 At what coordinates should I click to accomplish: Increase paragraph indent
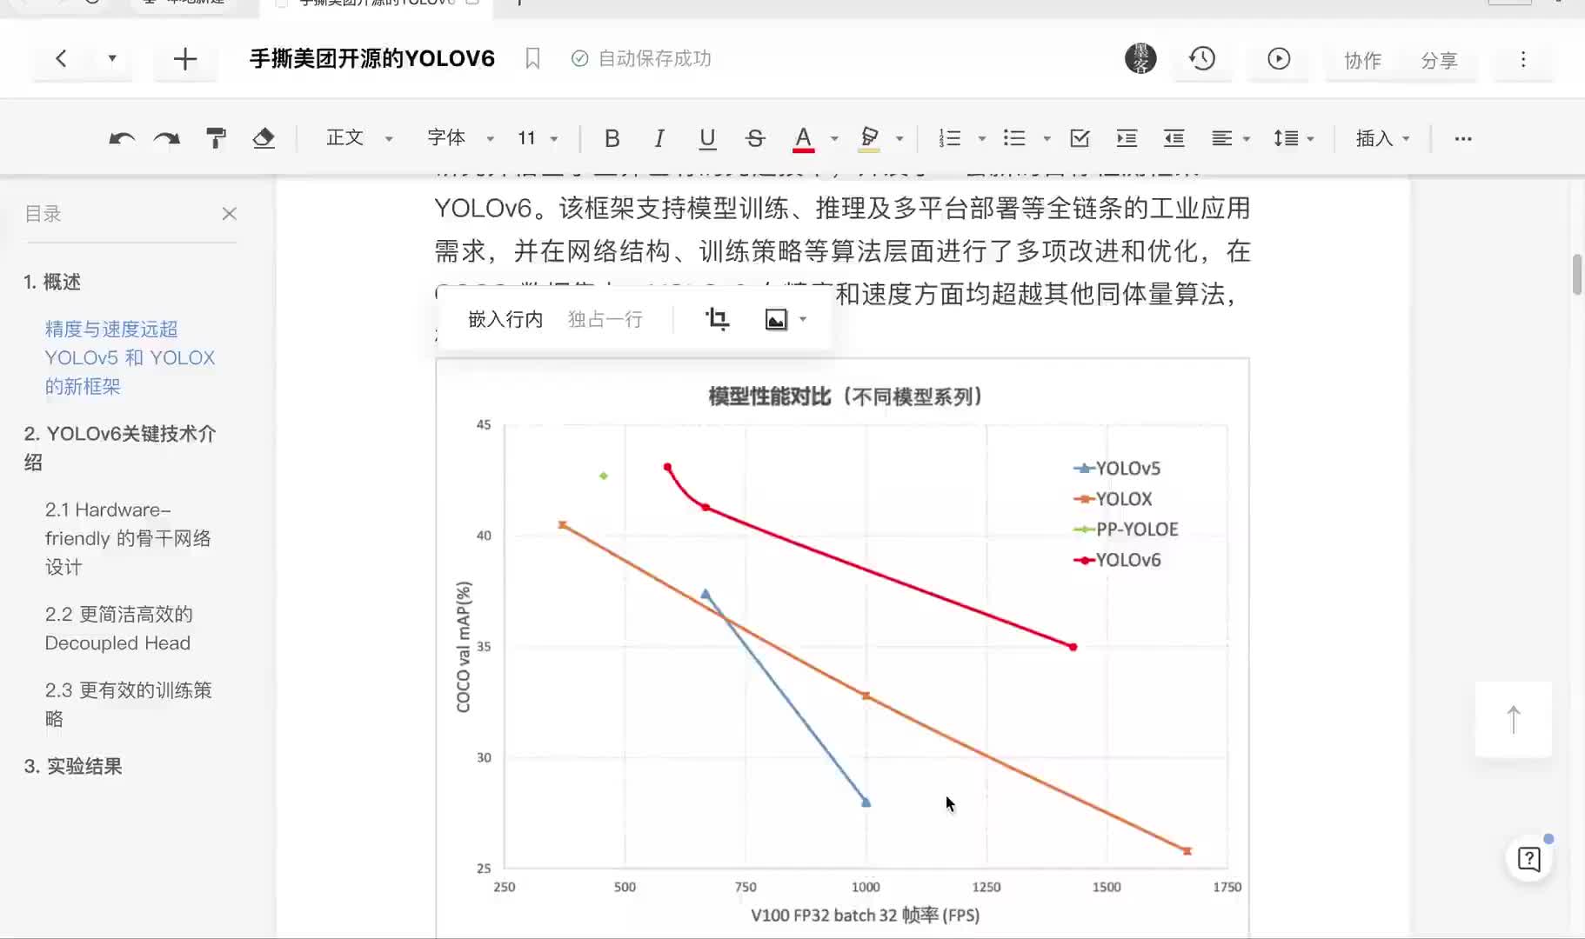tap(1127, 138)
